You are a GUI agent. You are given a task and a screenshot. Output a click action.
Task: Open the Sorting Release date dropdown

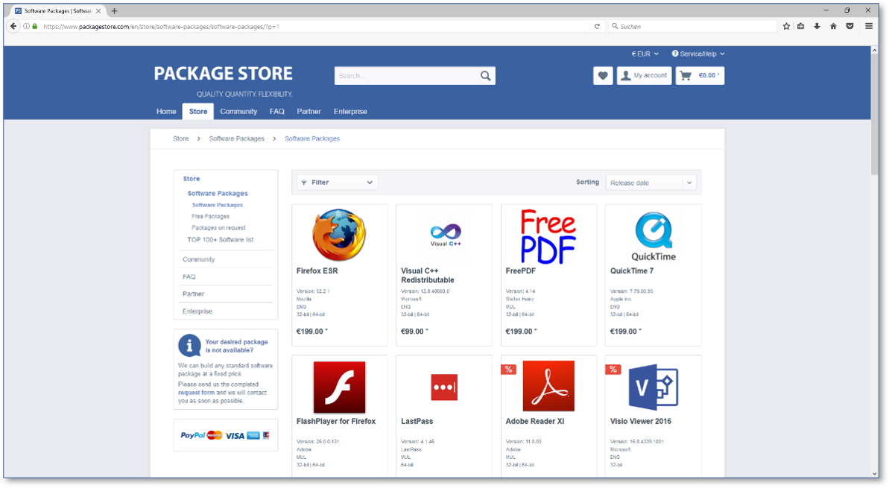click(x=651, y=183)
